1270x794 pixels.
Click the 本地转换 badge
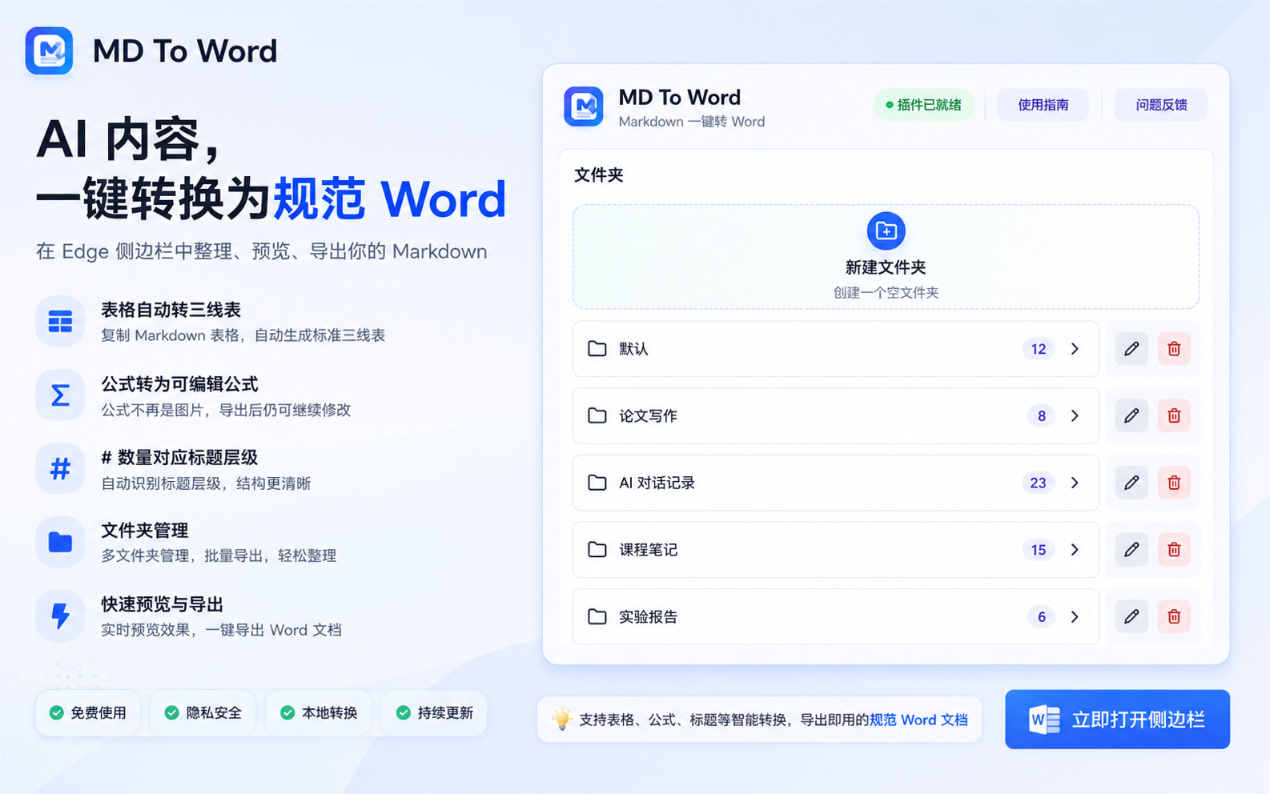pos(319,712)
